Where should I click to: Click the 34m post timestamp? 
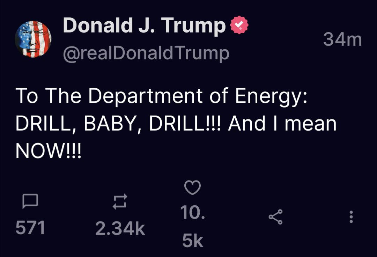tap(342, 39)
